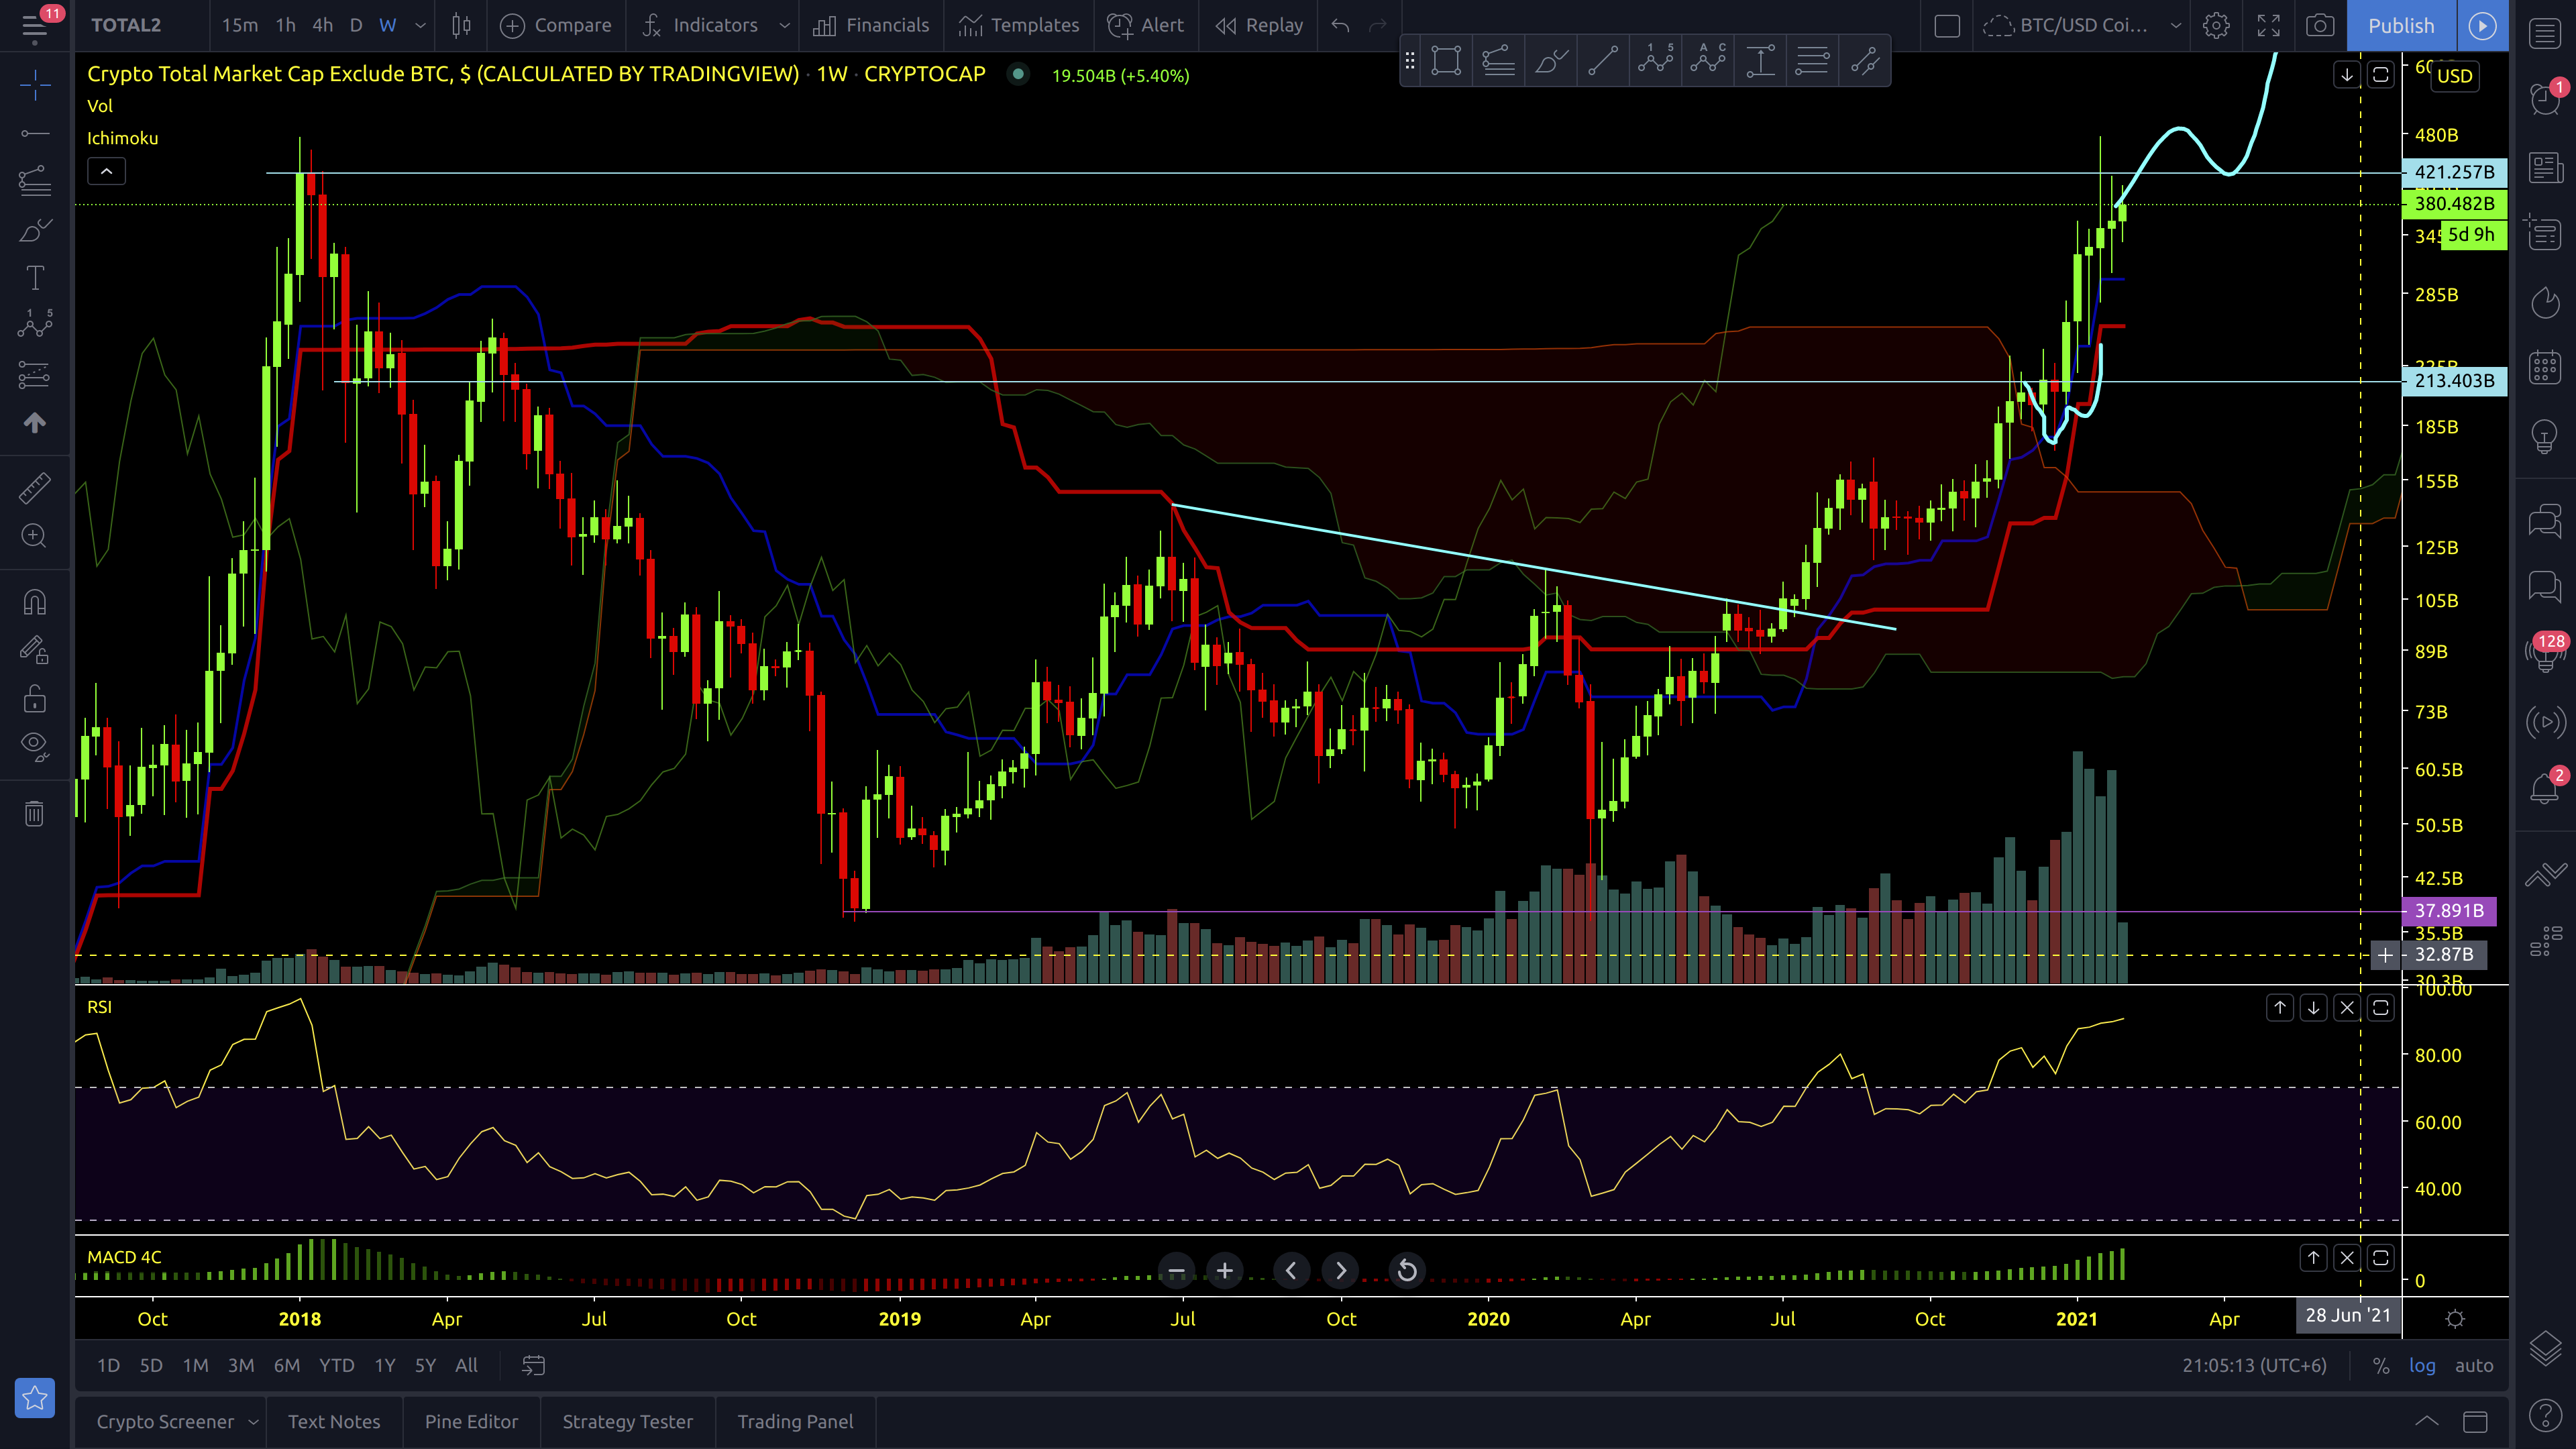Zoom out the chart with minus button
This screenshot has height=1449, width=2576.
click(1176, 1270)
